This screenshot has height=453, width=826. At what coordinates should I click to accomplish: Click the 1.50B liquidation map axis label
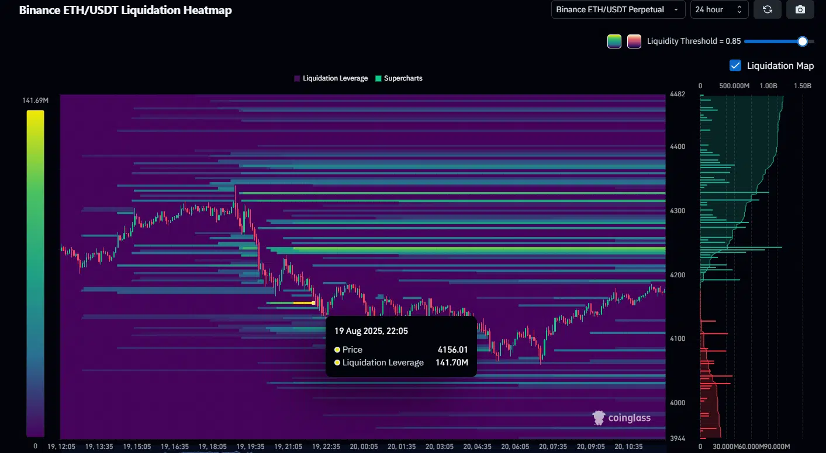tap(803, 86)
